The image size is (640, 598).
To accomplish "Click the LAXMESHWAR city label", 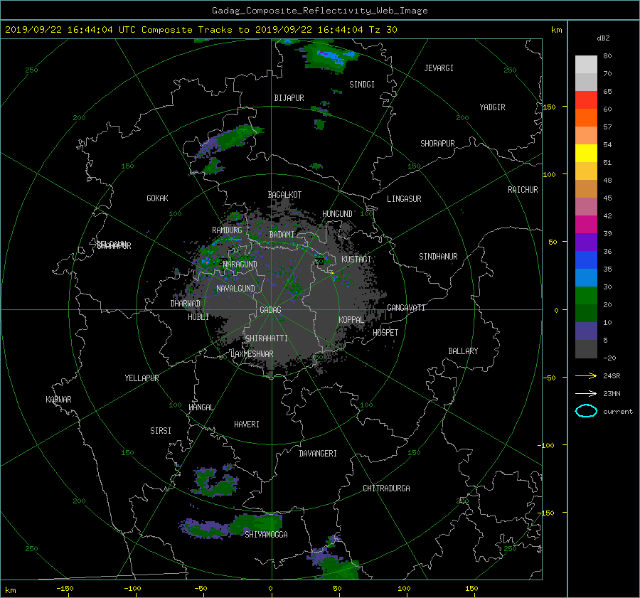I will coord(252,354).
